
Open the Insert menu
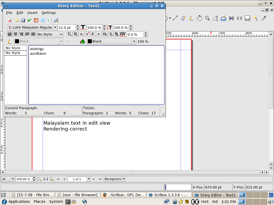(32, 13)
